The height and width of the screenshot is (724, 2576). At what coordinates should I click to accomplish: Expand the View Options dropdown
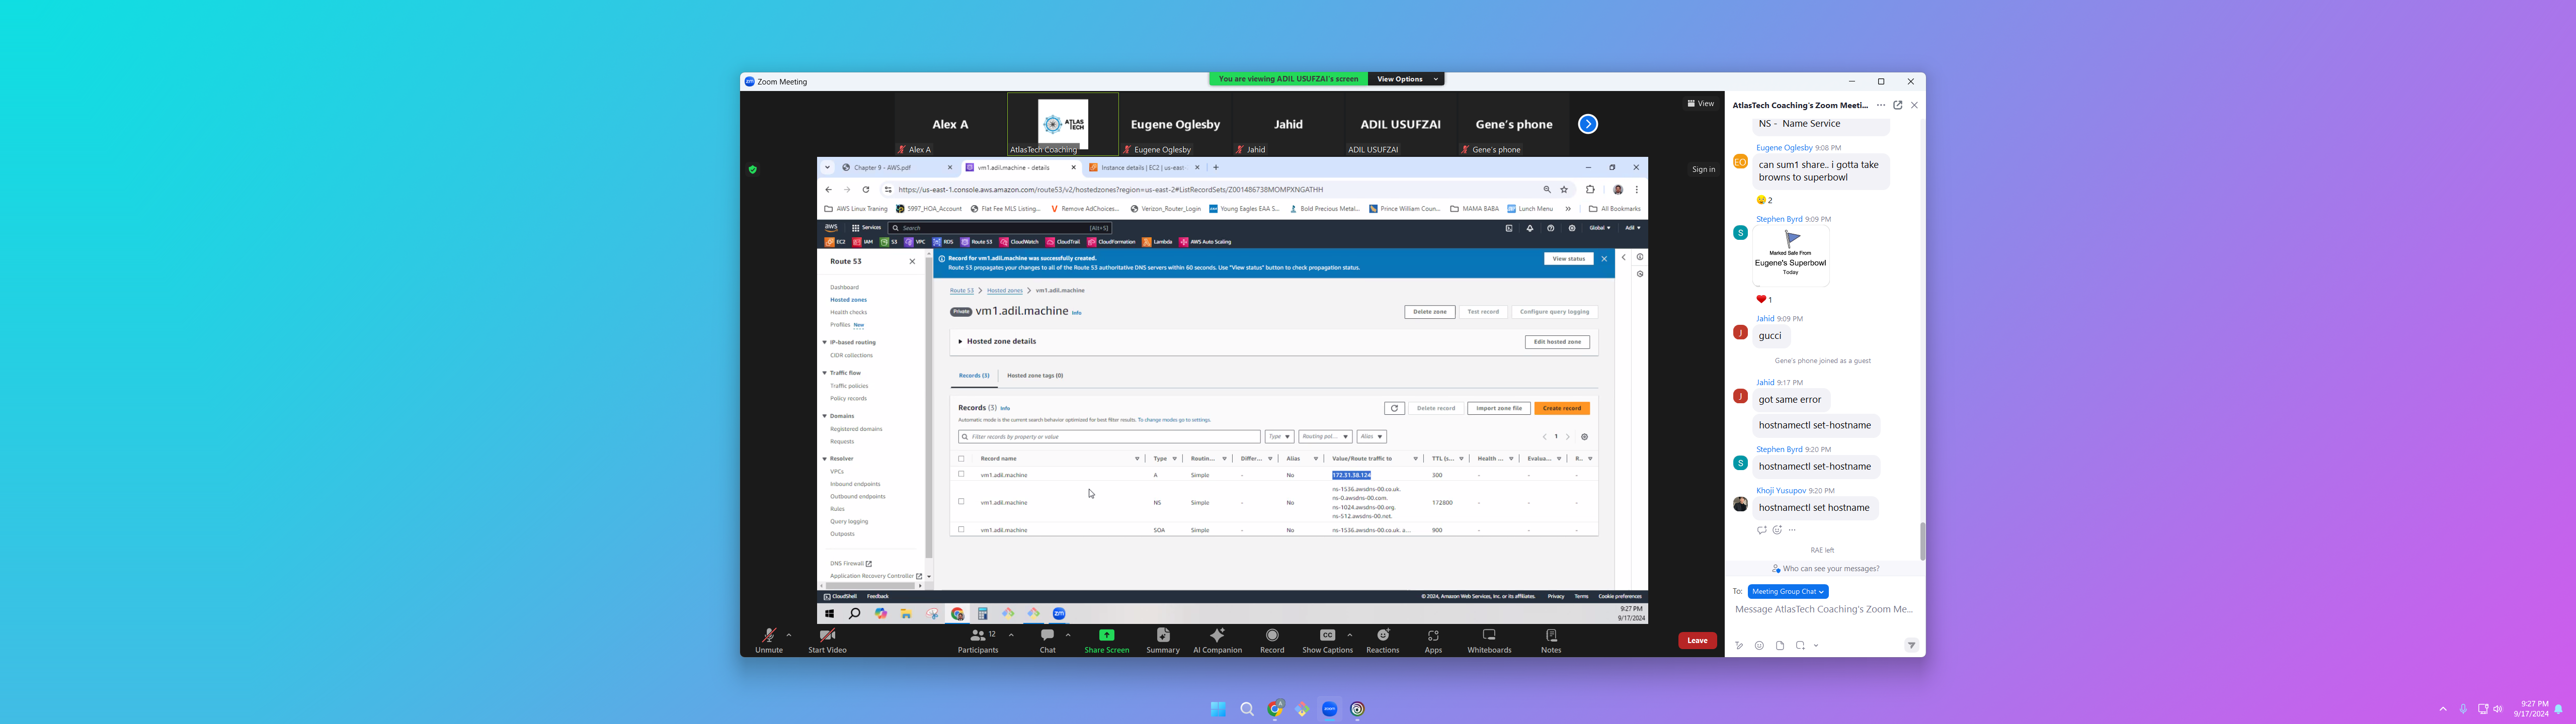coord(1406,79)
